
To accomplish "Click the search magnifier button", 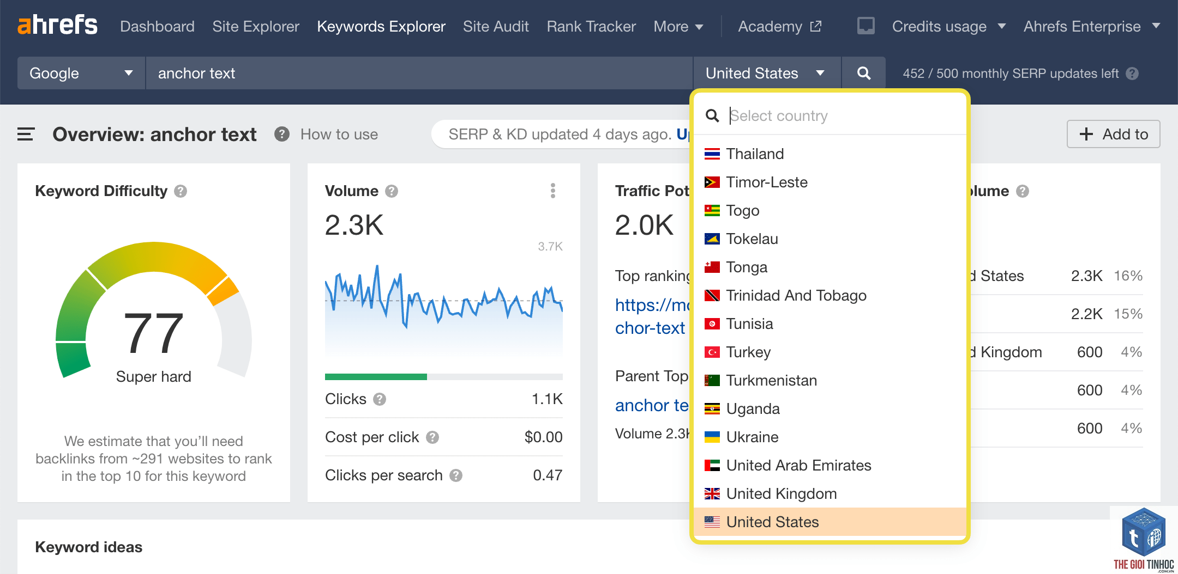I will [863, 73].
